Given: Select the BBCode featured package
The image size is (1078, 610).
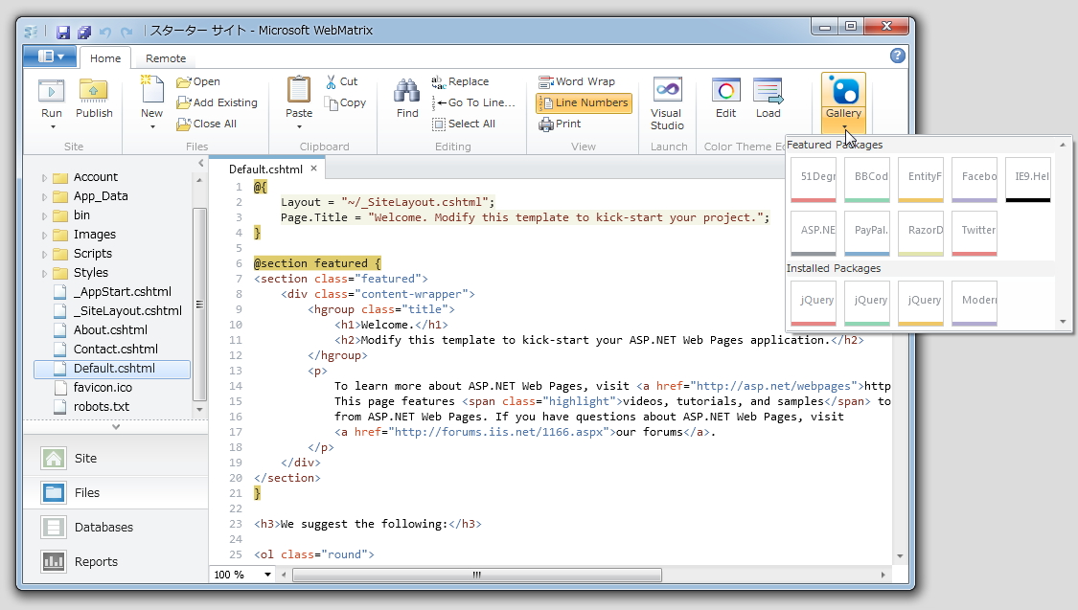Looking at the screenshot, I should 867,179.
